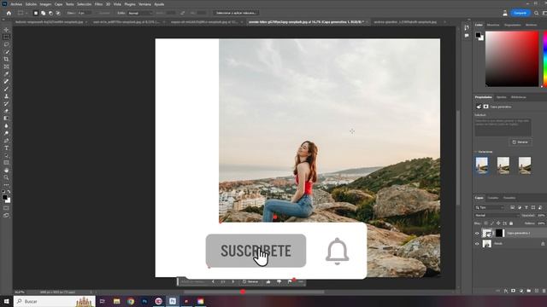Viewport: 547px width, 307px height.
Task: Select the Pen tool
Action: [6, 141]
